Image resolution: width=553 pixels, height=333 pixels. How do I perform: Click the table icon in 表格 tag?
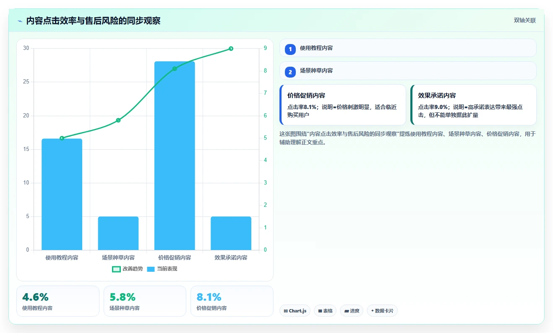tap(320, 311)
